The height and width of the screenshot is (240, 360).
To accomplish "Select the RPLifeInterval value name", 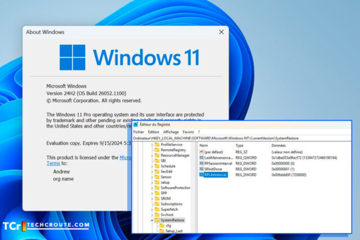I will point(215,175).
